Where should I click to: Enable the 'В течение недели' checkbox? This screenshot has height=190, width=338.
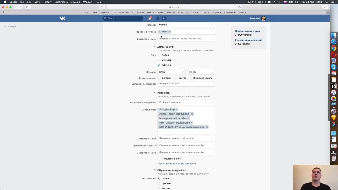click(x=190, y=78)
